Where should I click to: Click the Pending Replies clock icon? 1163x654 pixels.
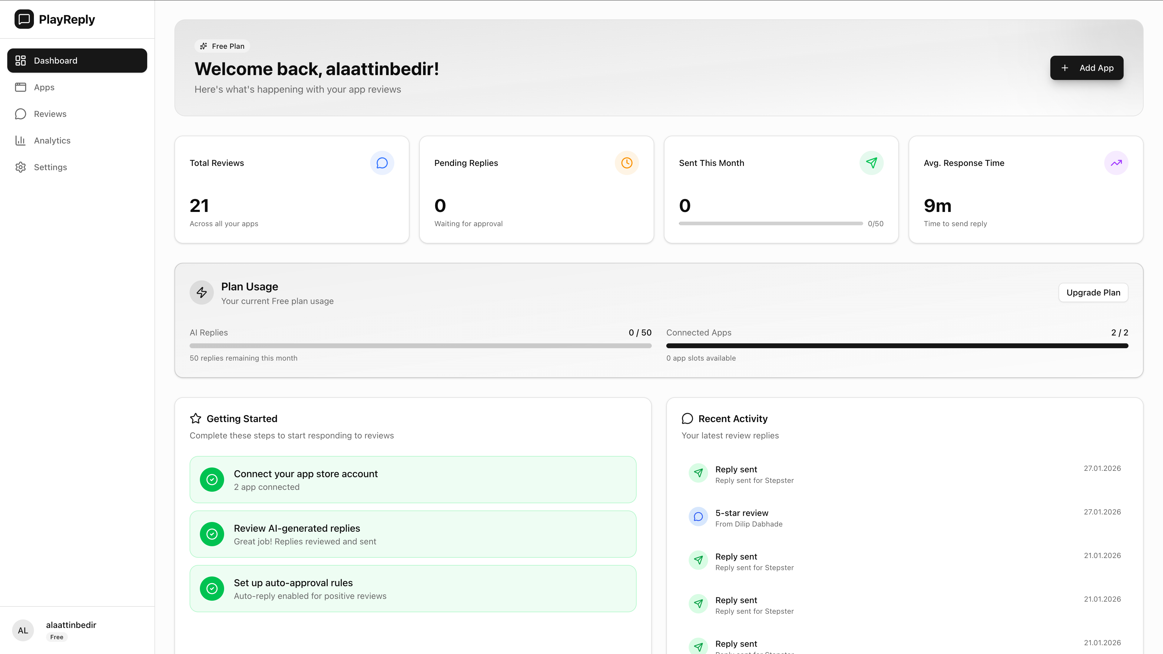click(x=627, y=163)
